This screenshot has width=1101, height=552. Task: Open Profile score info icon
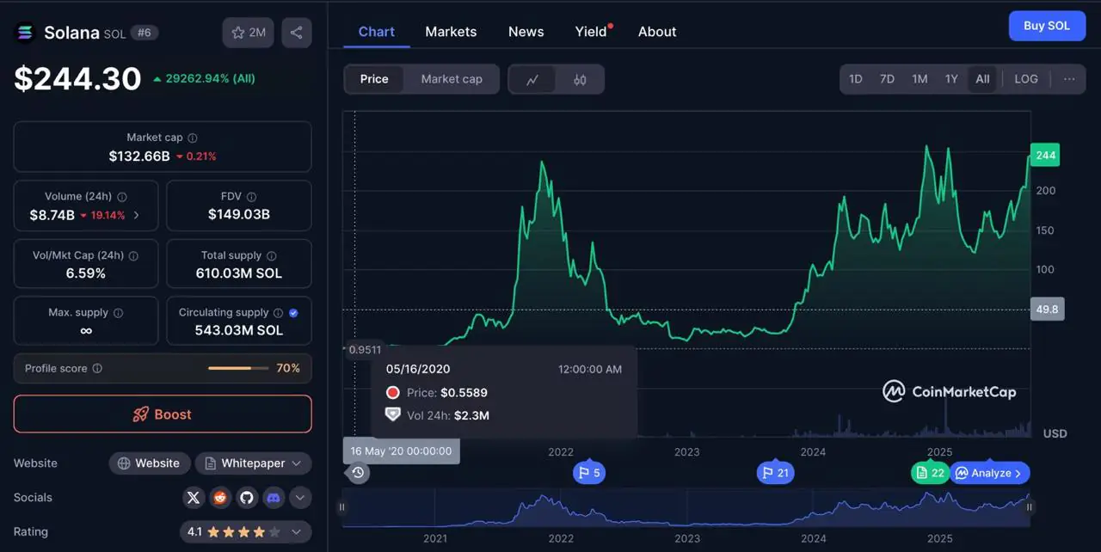tap(97, 368)
